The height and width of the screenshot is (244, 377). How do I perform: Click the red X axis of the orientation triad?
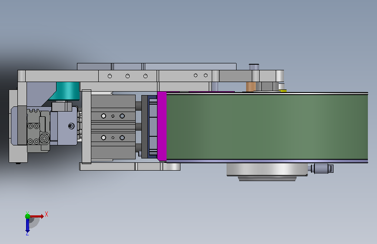pos(37,216)
